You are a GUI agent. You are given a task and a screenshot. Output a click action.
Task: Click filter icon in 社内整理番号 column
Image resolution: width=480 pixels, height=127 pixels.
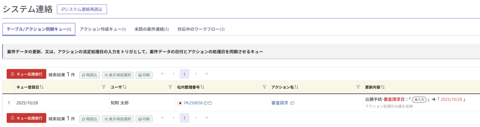pyautogui.click(x=264, y=87)
